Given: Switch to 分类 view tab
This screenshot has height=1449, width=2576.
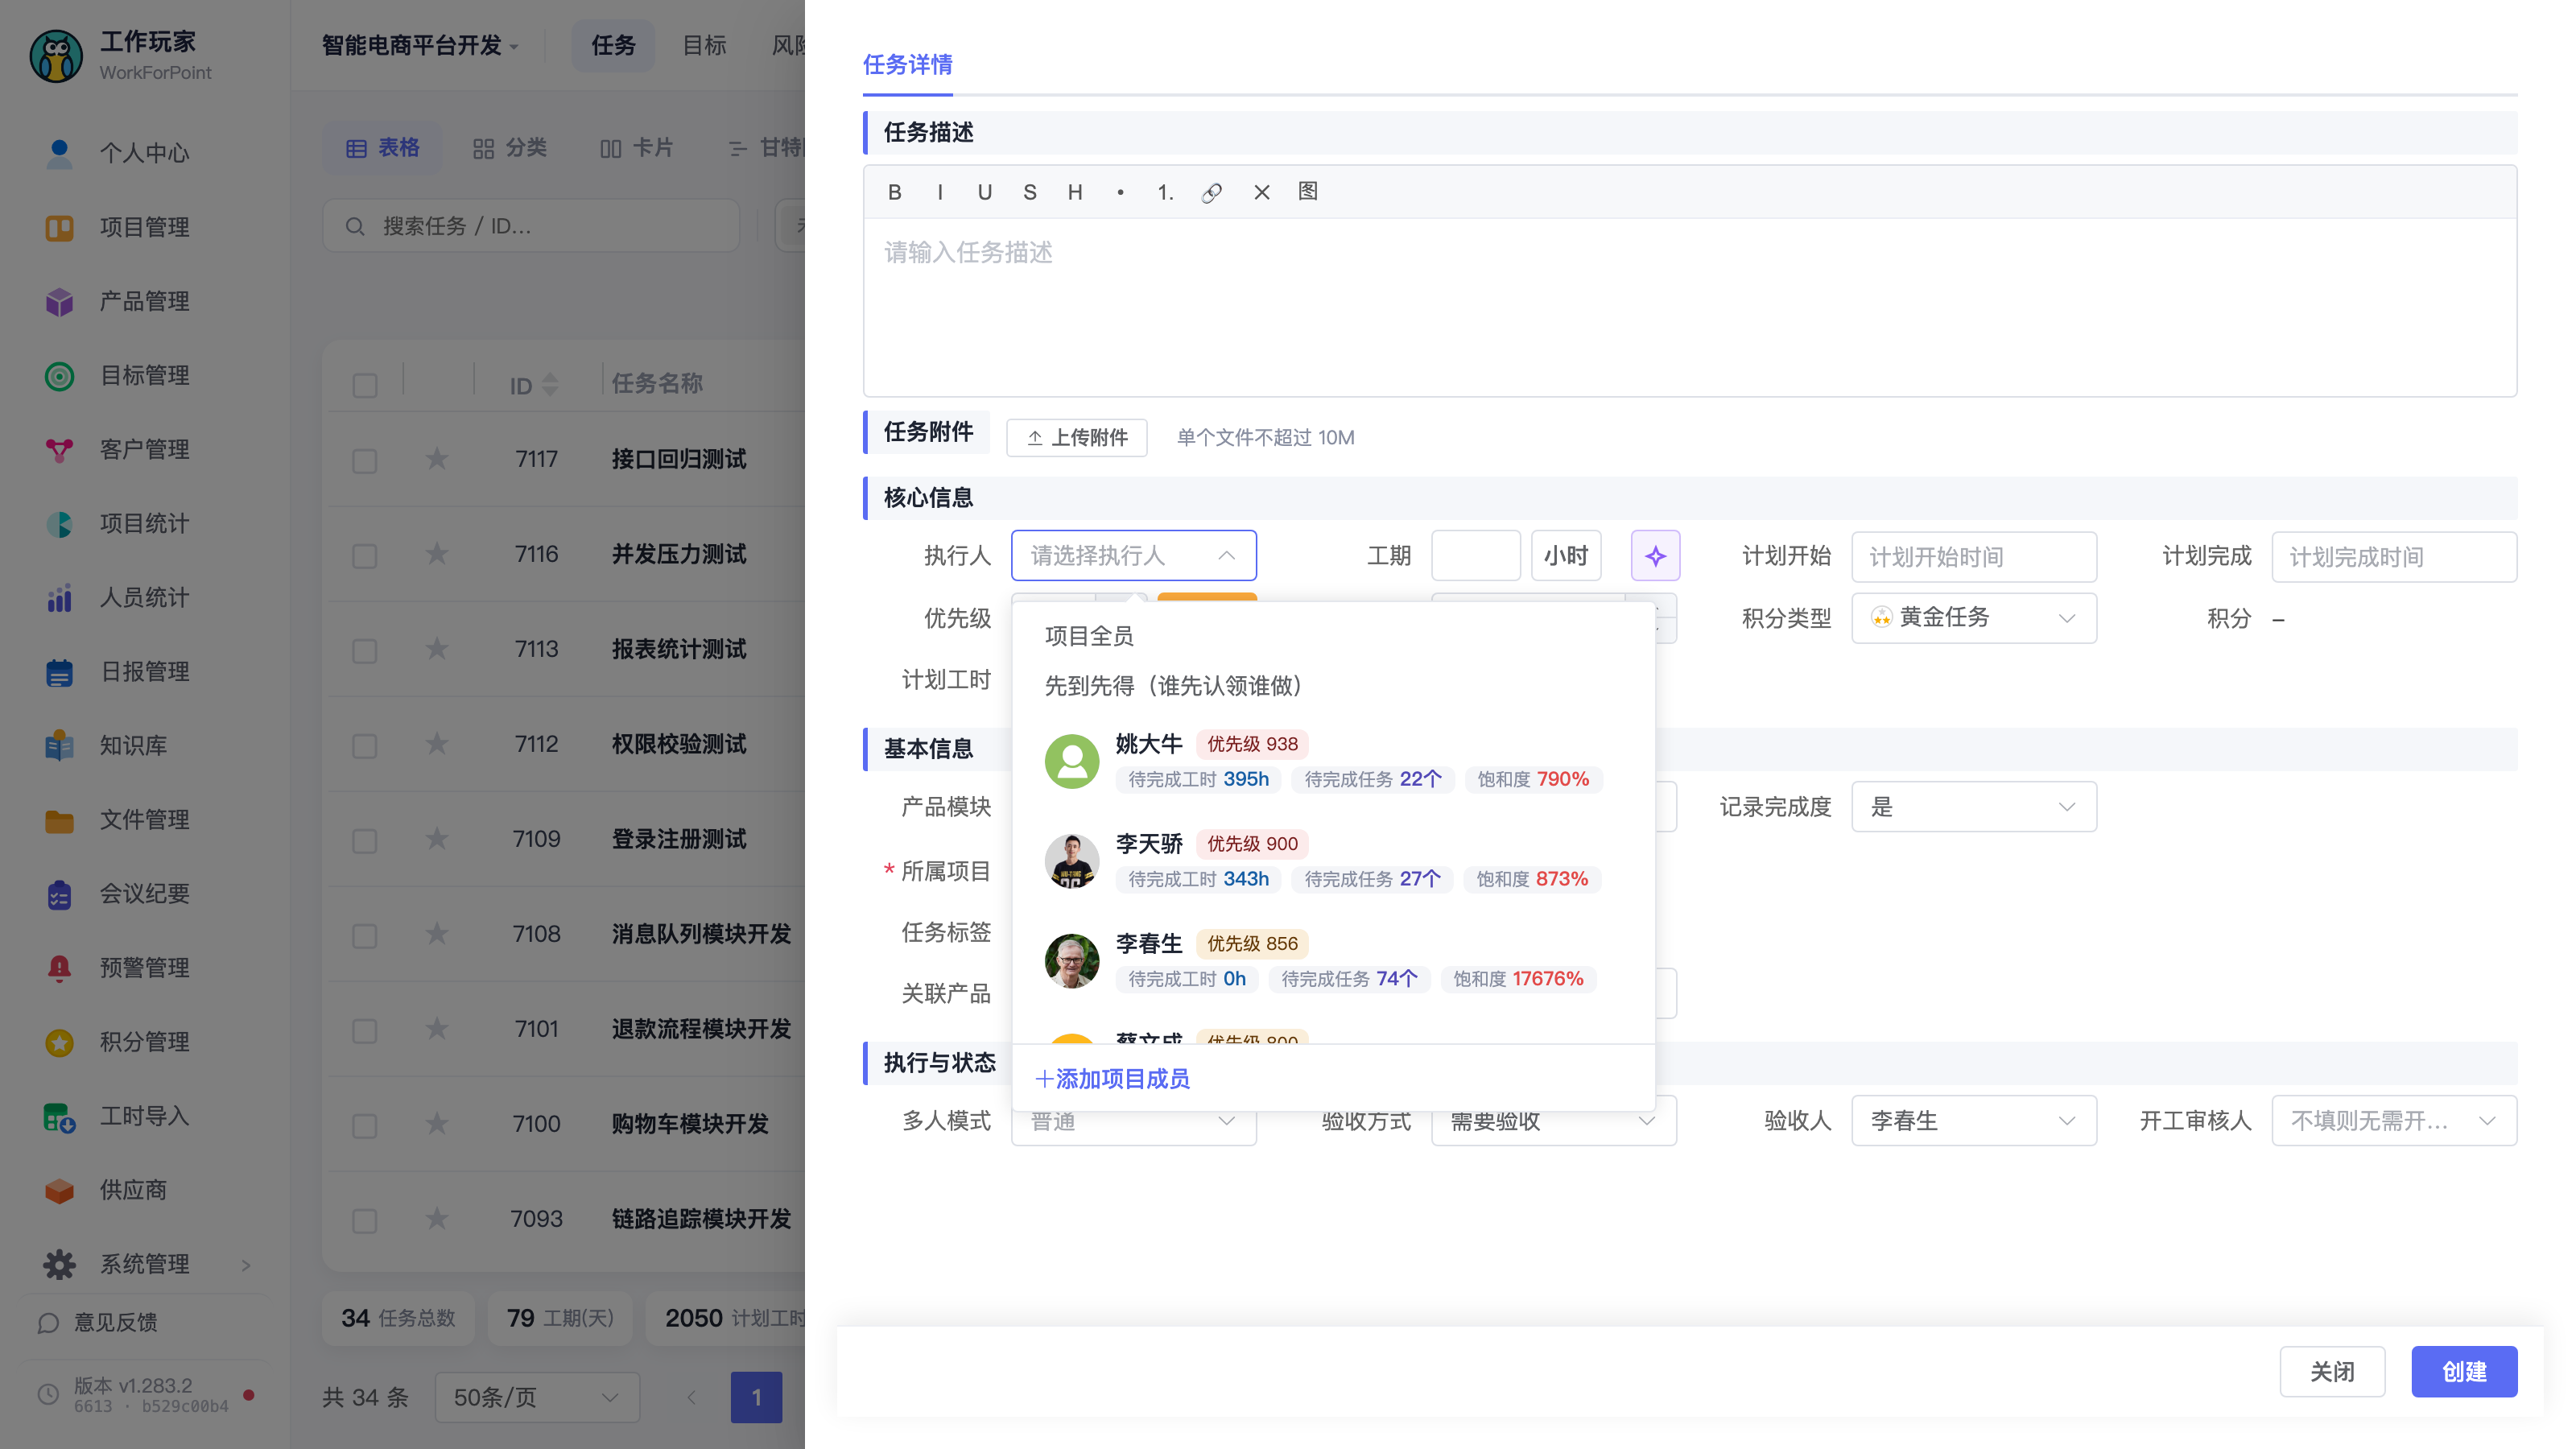Looking at the screenshot, I should point(510,148).
